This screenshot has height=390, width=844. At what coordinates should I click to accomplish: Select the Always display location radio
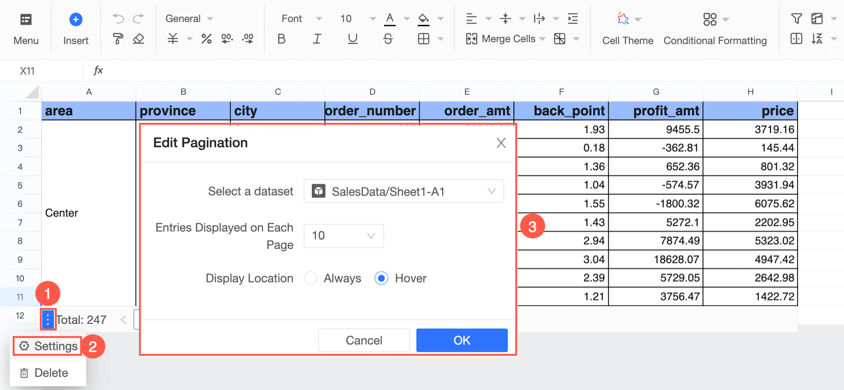(x=310, y=278)
